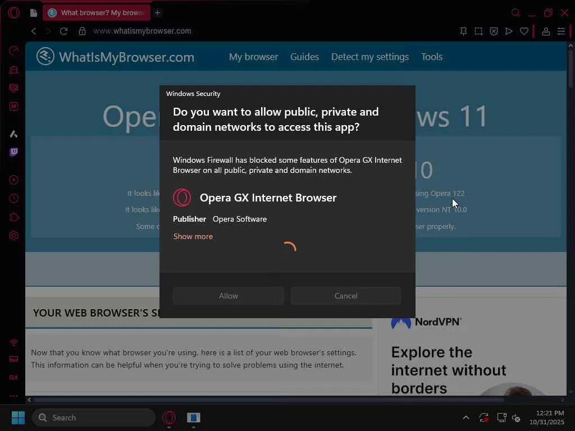Select the What browser? My browser tab

[x=97, y=13]
